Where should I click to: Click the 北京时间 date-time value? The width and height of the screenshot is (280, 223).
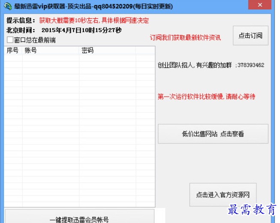[81, 30]
